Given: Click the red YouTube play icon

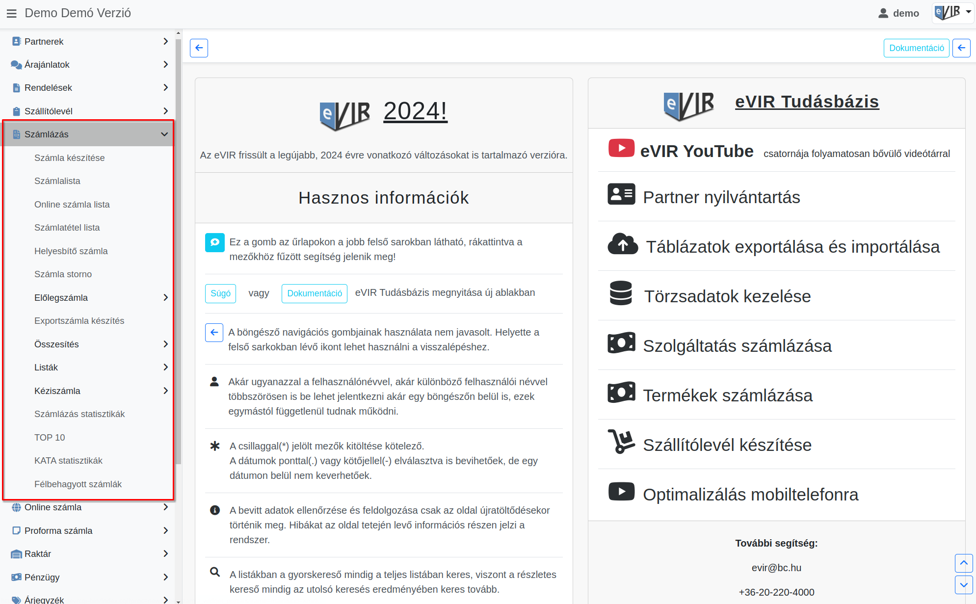Looking at the screenshot, I should [621, 148].
